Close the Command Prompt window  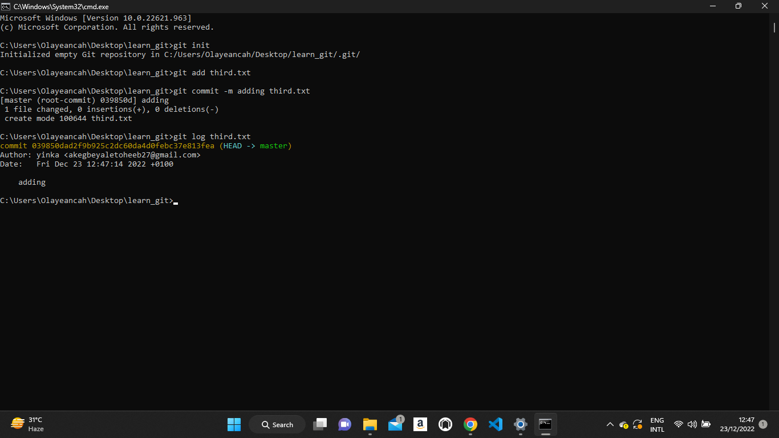click(765, 6)
